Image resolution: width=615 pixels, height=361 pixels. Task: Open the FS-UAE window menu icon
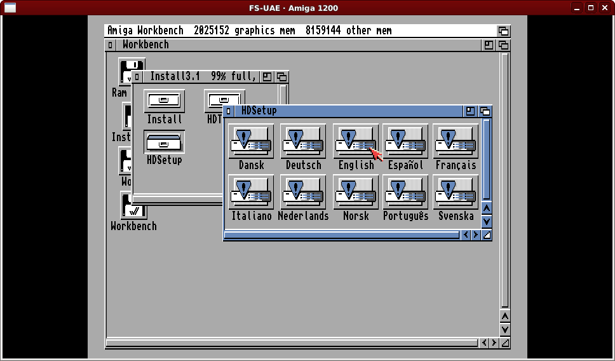point(10,8)
